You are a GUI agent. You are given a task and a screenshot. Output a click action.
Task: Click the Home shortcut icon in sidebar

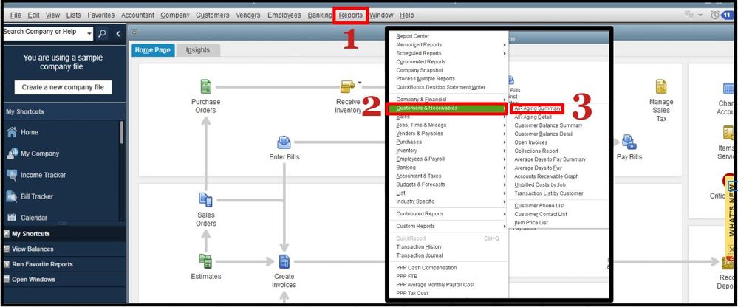[12, 132]
